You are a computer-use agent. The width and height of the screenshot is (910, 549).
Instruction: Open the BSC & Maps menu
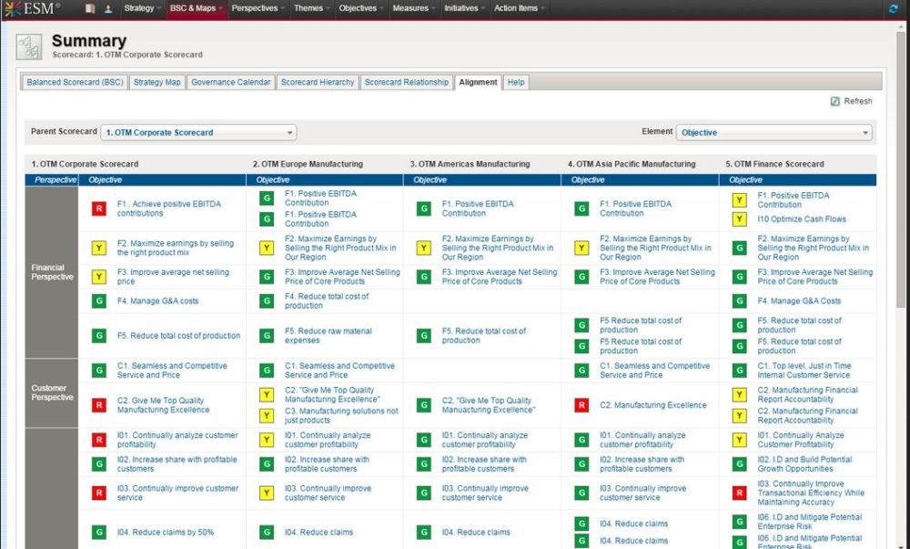[196, 8]
